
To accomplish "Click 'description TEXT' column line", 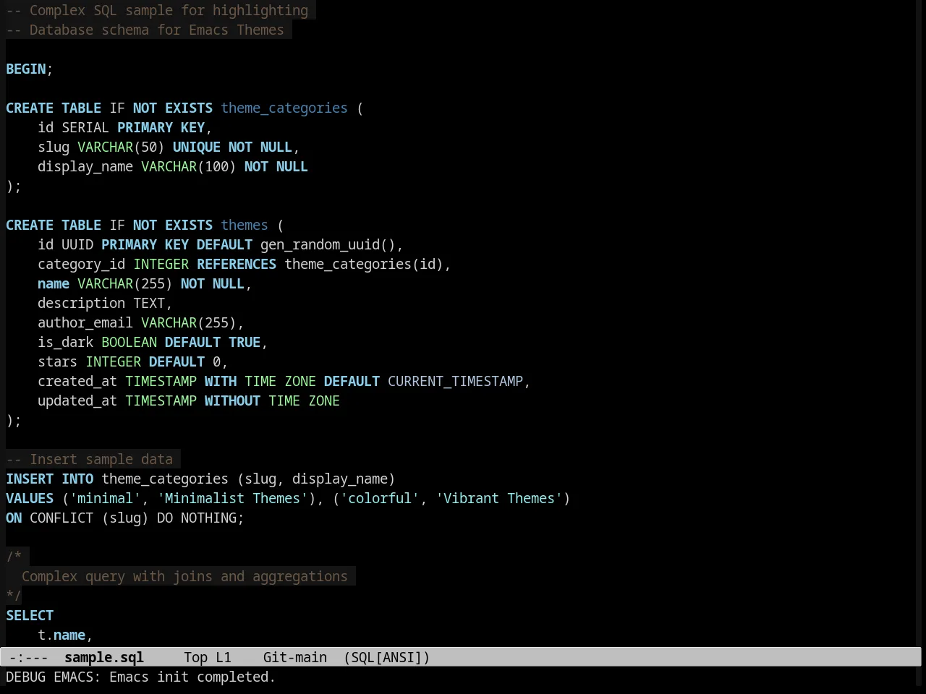I will coord(101,304).
